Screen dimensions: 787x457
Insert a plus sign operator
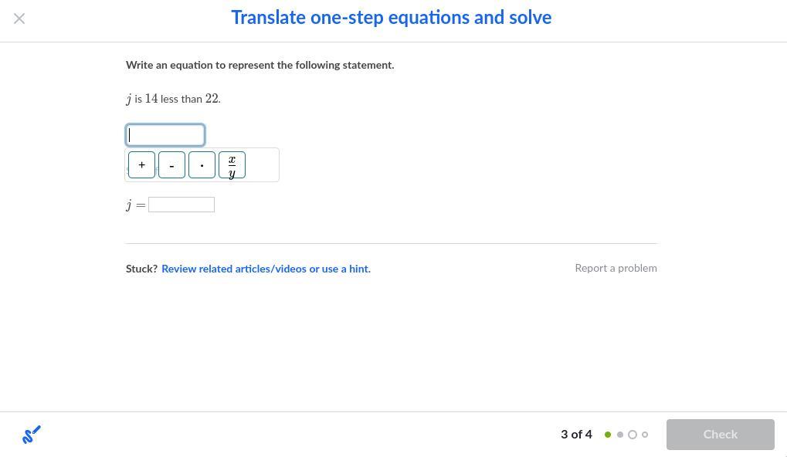tap(141, 165)
